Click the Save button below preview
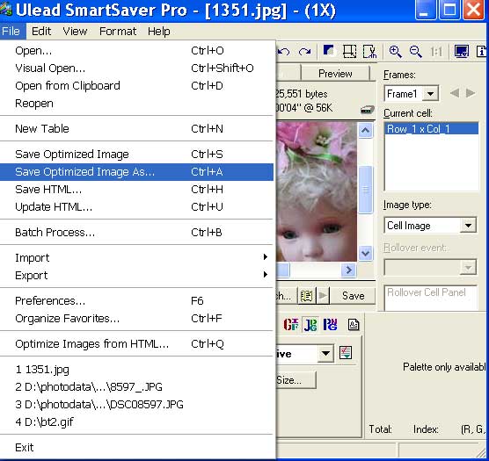 353,295
